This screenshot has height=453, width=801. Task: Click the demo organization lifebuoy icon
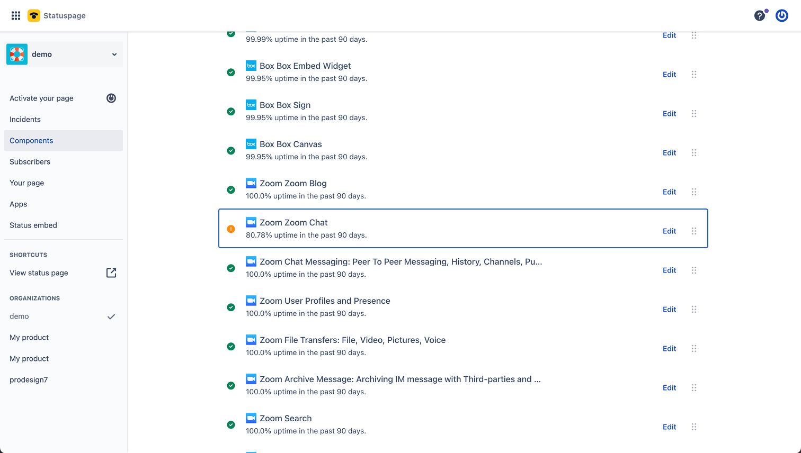(17, 55)
